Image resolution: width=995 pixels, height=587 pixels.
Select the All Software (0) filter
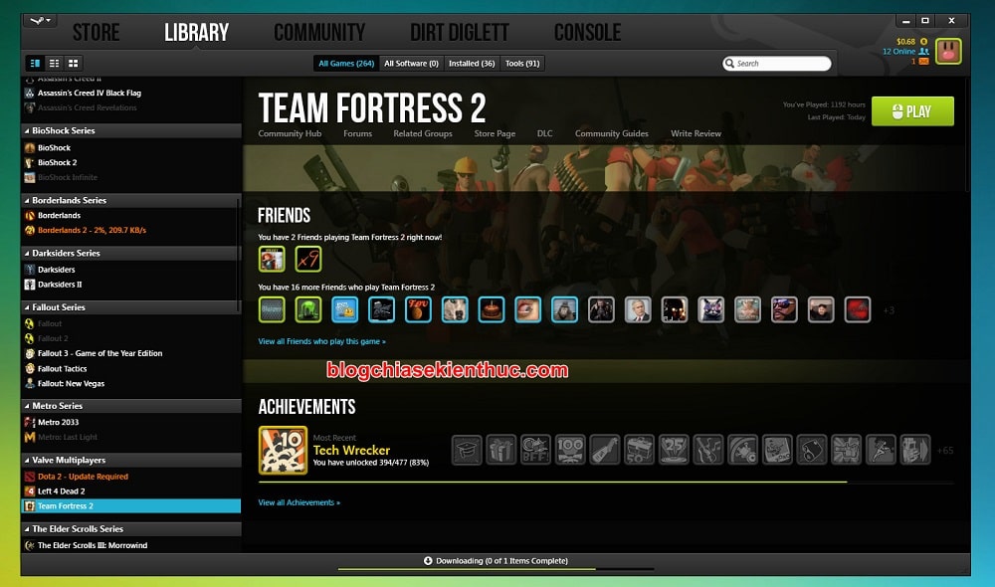(x=411, y=64)
